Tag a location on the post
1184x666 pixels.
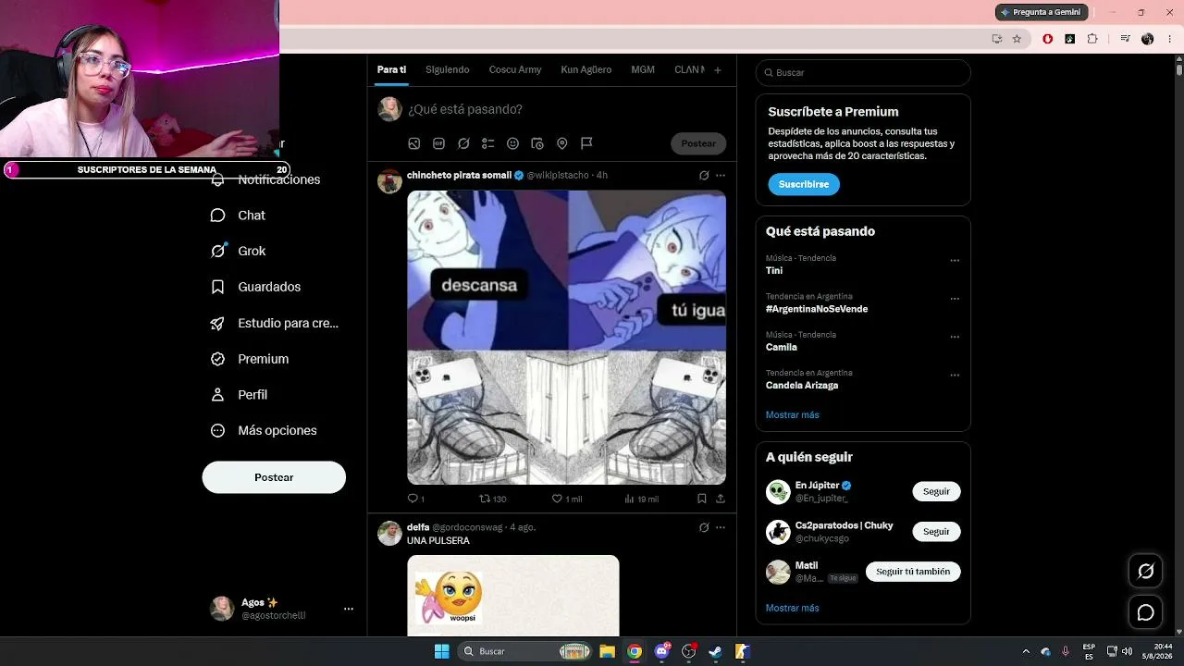561,143
